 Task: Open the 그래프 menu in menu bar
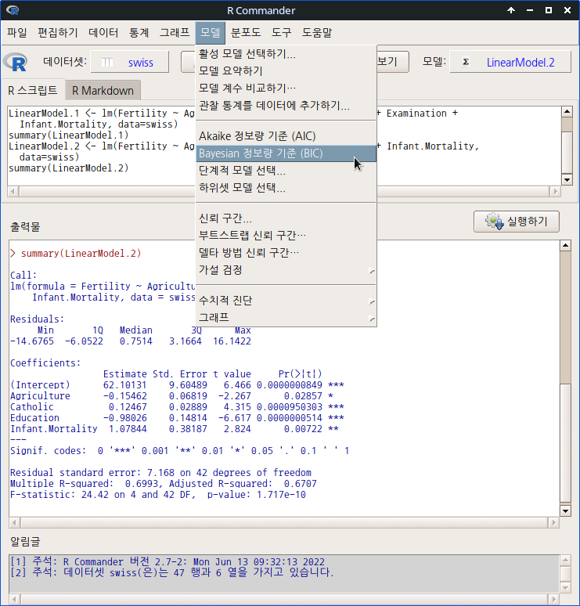175,32
